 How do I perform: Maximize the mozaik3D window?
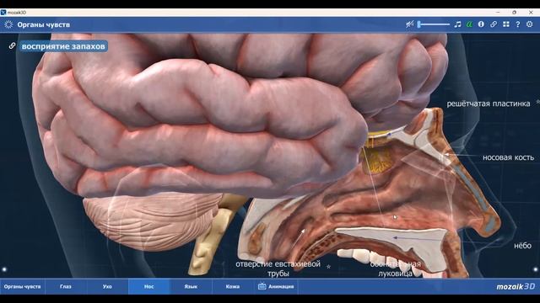pyautogui.click(x=514, y=12)
